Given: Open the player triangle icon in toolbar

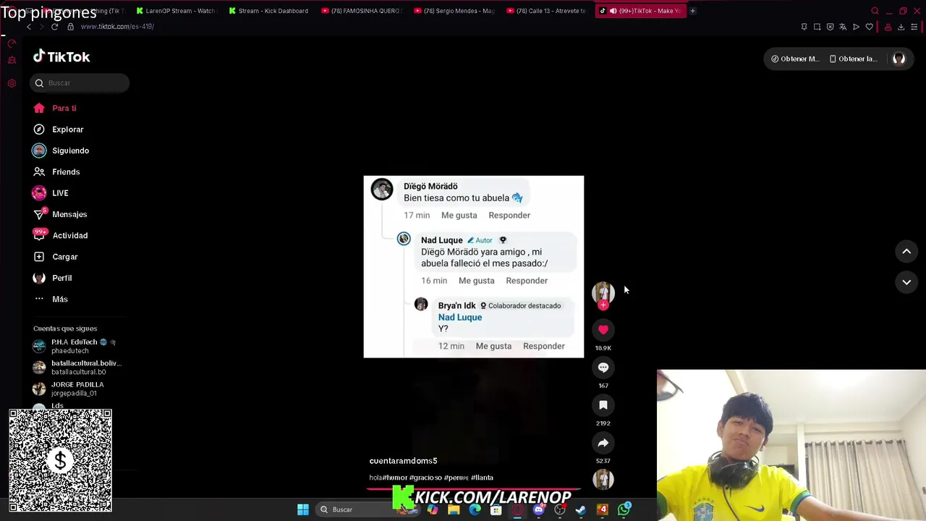Looking at the screenshot, I should [x=856, y=27].
